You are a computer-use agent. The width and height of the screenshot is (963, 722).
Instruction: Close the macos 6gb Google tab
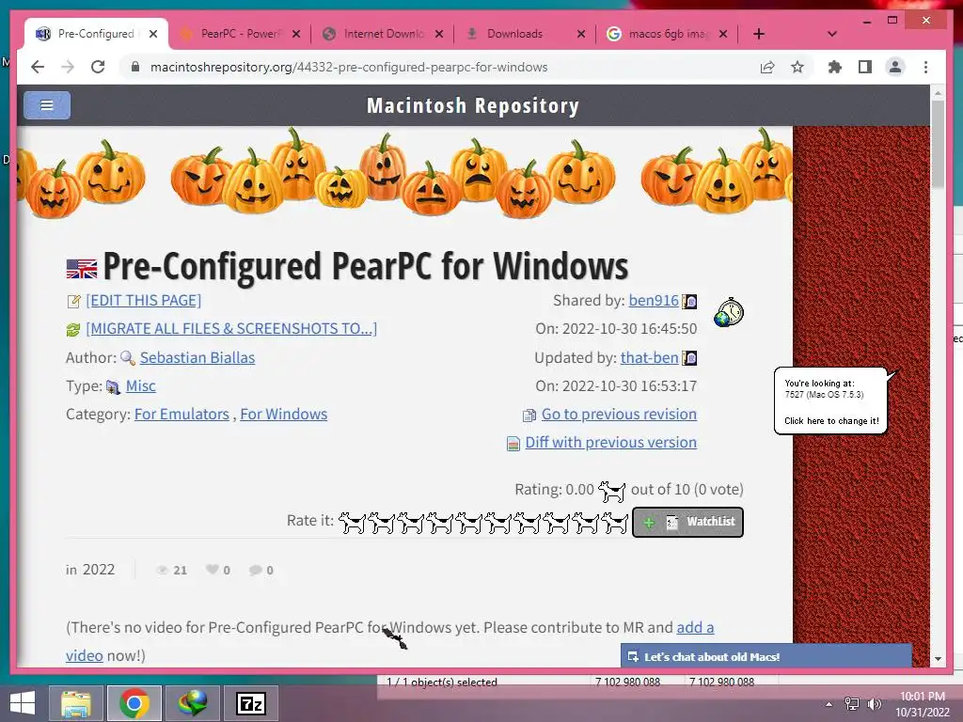723,34
